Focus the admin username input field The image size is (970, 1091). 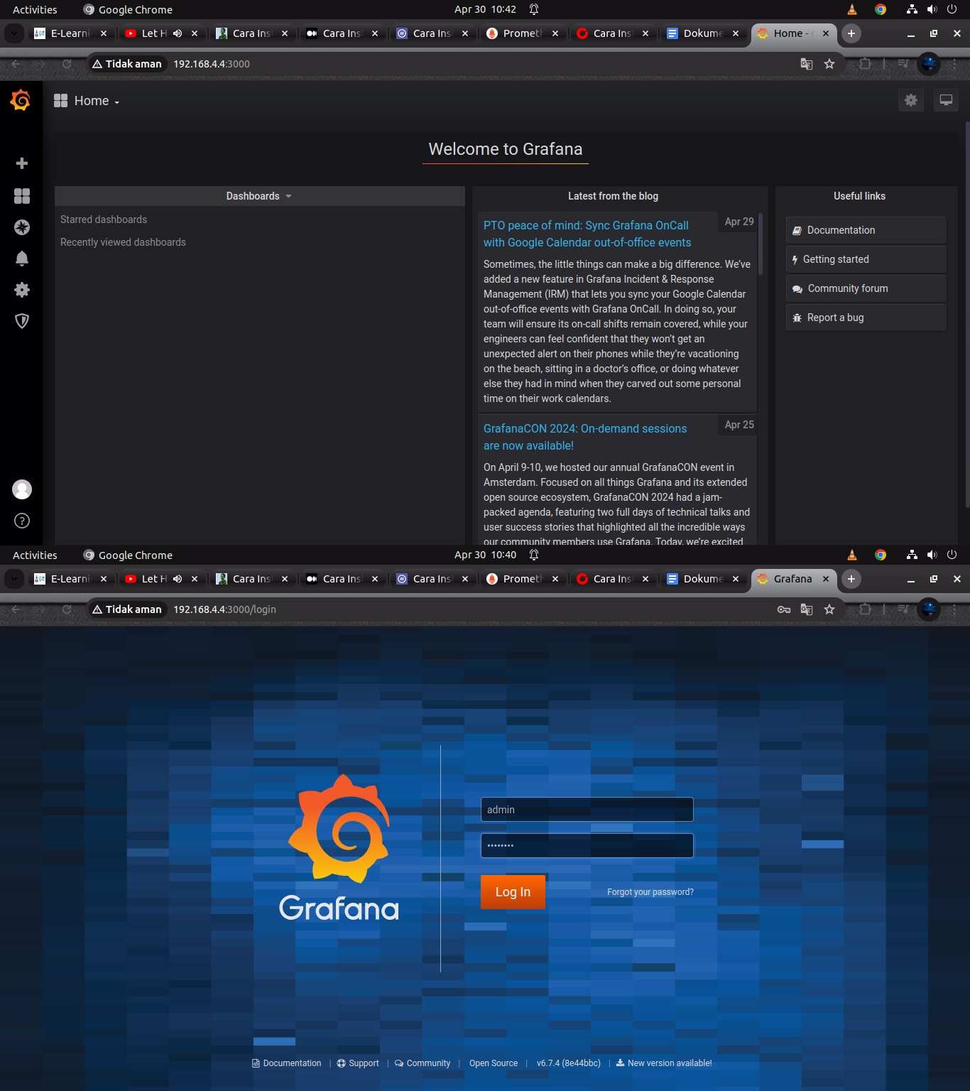point(587,810)
